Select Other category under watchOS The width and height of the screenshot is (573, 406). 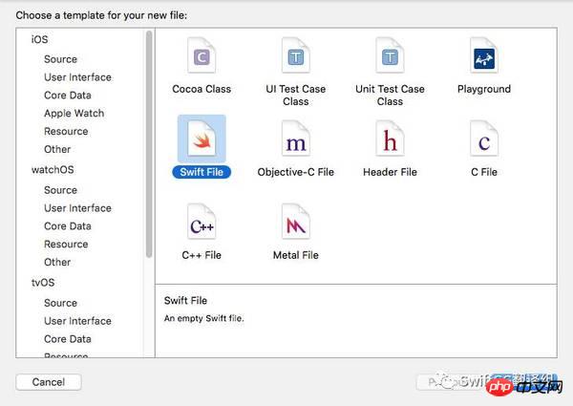tap(57, 262)
